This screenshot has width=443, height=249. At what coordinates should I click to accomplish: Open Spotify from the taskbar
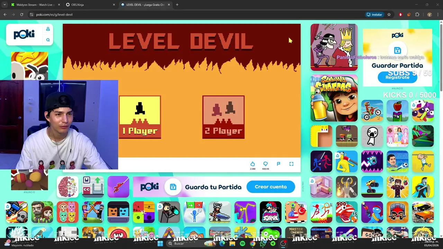(242, 243)
